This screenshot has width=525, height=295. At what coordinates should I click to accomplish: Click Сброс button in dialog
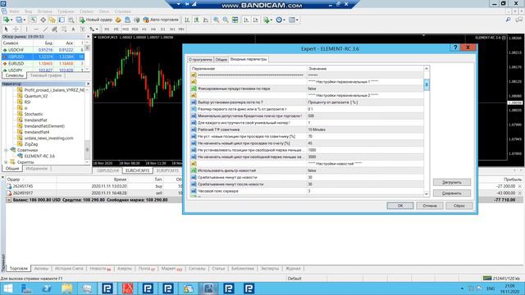pyautogui.click(x=459, y=206)
